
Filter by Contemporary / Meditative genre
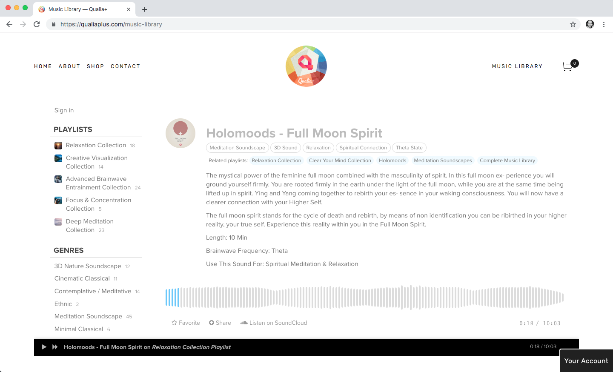coord(93,291)
